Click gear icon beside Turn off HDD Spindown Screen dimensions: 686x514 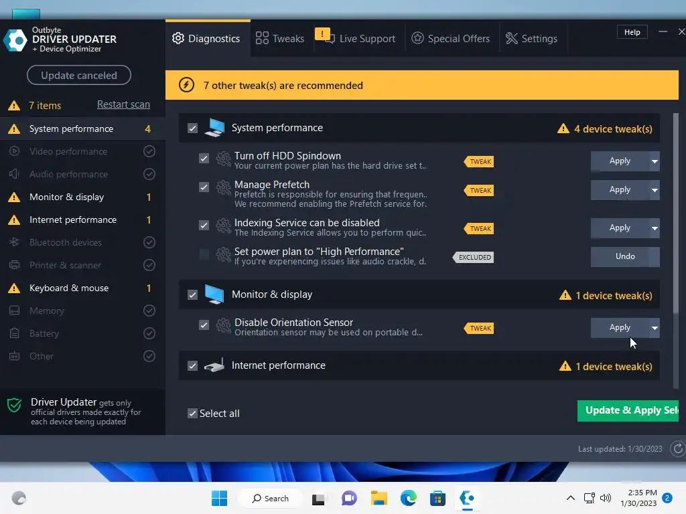(x=223, y=159)
